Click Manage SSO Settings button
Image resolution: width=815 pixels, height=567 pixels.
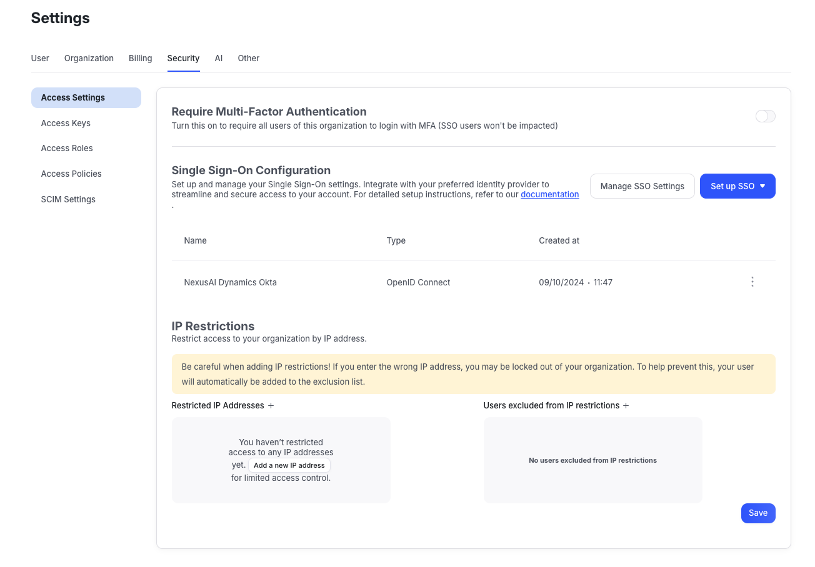[x=642, y=186]
